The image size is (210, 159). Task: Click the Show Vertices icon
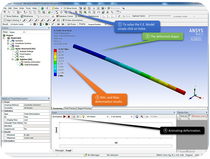click(11, 16)
